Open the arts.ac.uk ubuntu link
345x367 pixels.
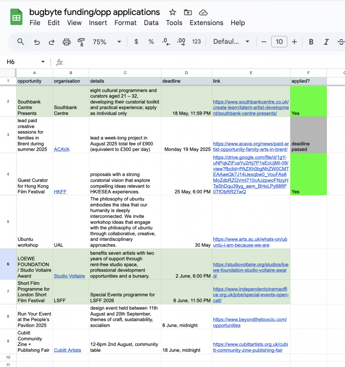click(x=250, y=242)
